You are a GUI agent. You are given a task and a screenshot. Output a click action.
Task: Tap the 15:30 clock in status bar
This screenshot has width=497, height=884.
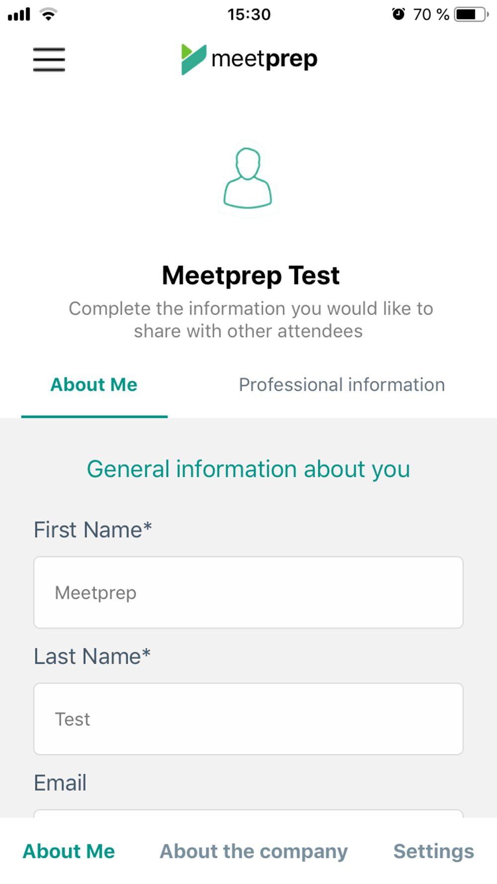point(249,14)
